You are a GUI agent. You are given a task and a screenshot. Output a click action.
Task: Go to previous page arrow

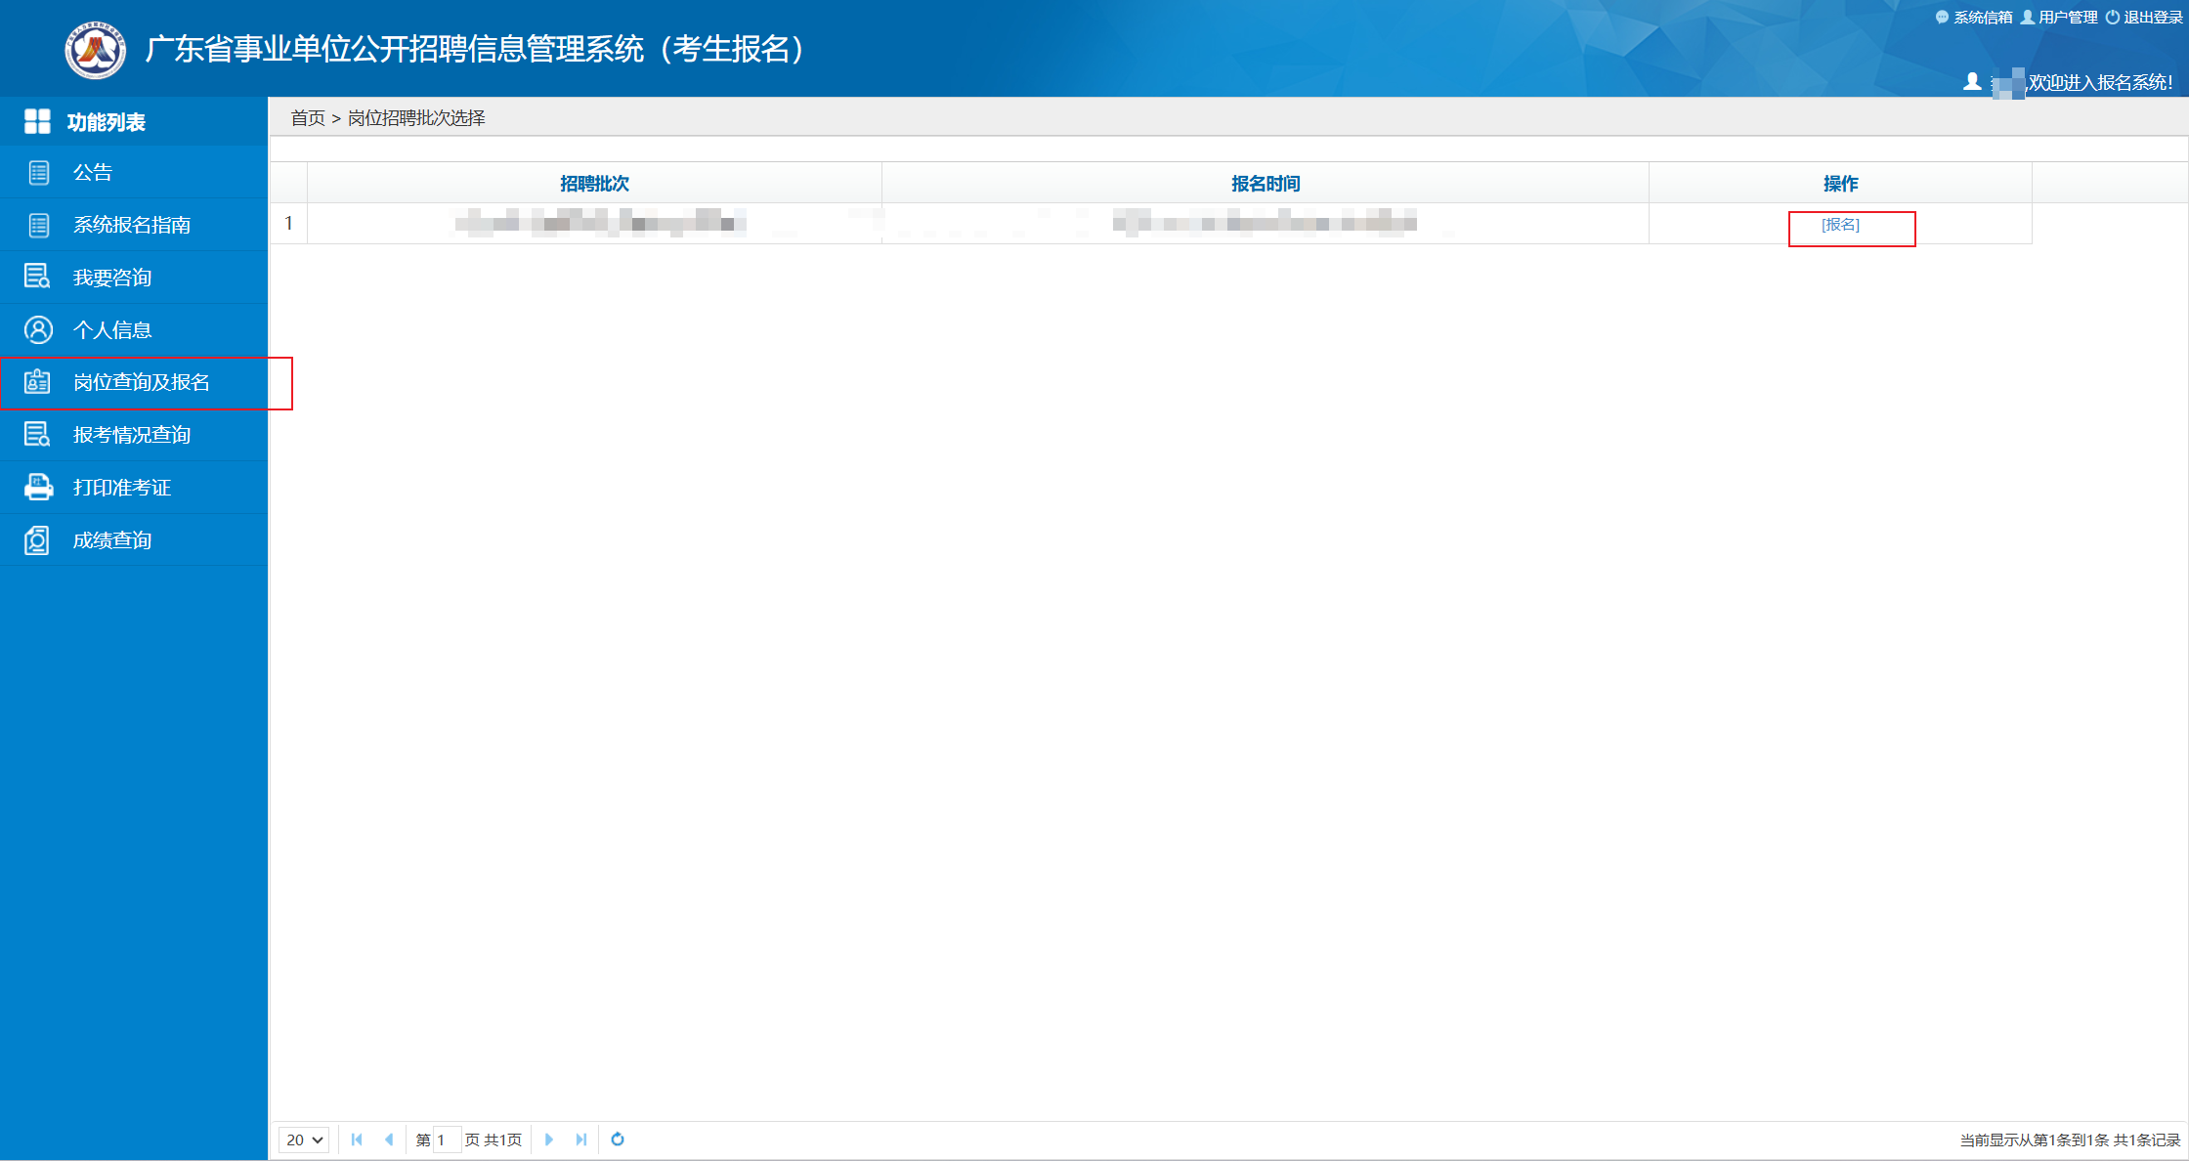point(389,1139)
